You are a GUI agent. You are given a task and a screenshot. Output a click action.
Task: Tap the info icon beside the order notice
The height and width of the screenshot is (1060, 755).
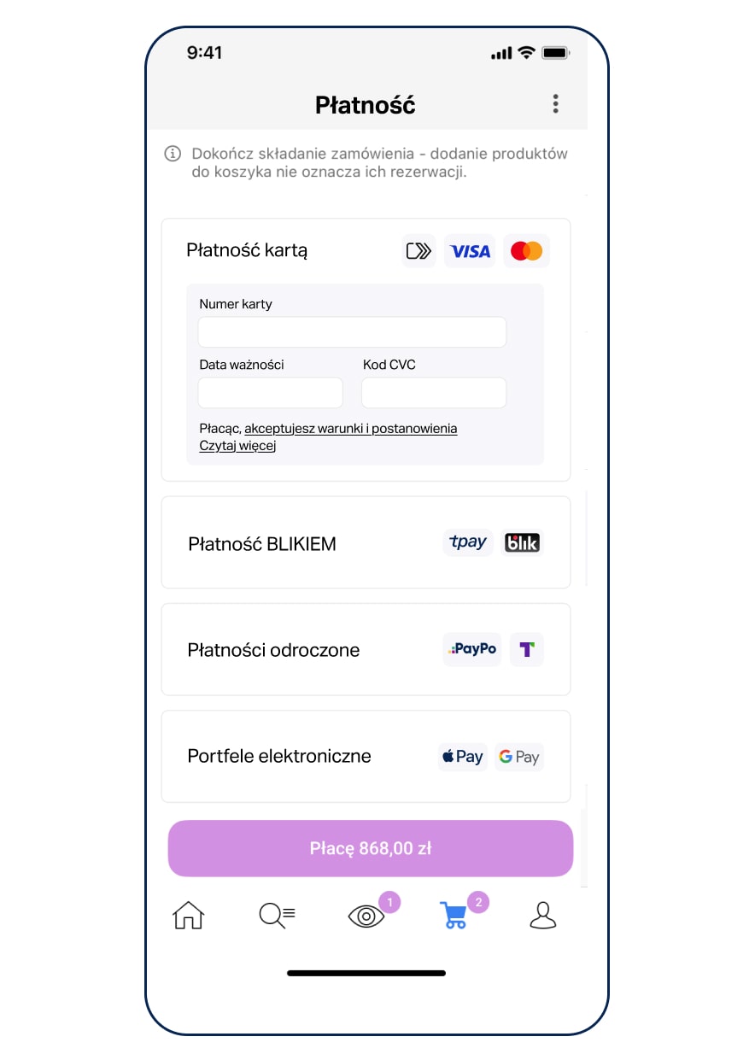pyautogui.click(x=173, y=154)
